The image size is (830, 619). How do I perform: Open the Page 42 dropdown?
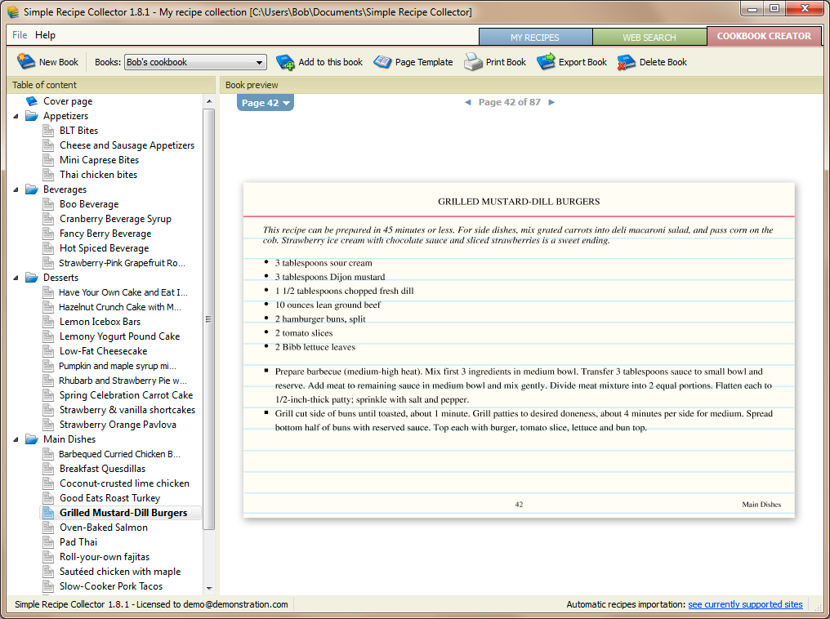(266, 103)
